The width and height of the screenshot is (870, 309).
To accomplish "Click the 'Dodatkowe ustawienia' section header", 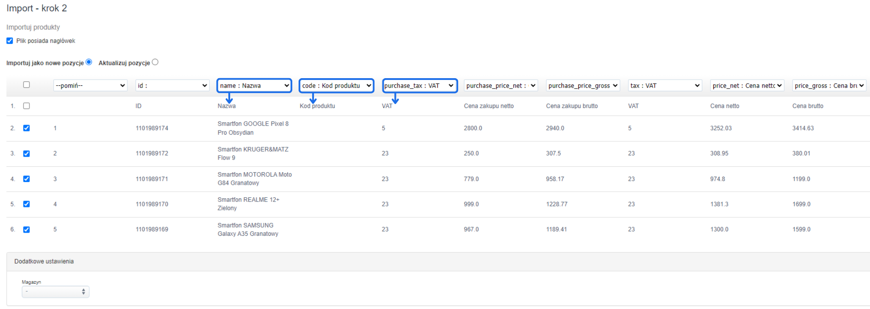I will point(44,262).
